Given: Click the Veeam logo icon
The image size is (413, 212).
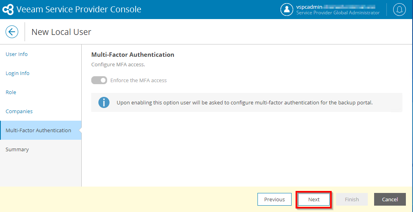Looking at the screenshot, I should click(8, 10).
